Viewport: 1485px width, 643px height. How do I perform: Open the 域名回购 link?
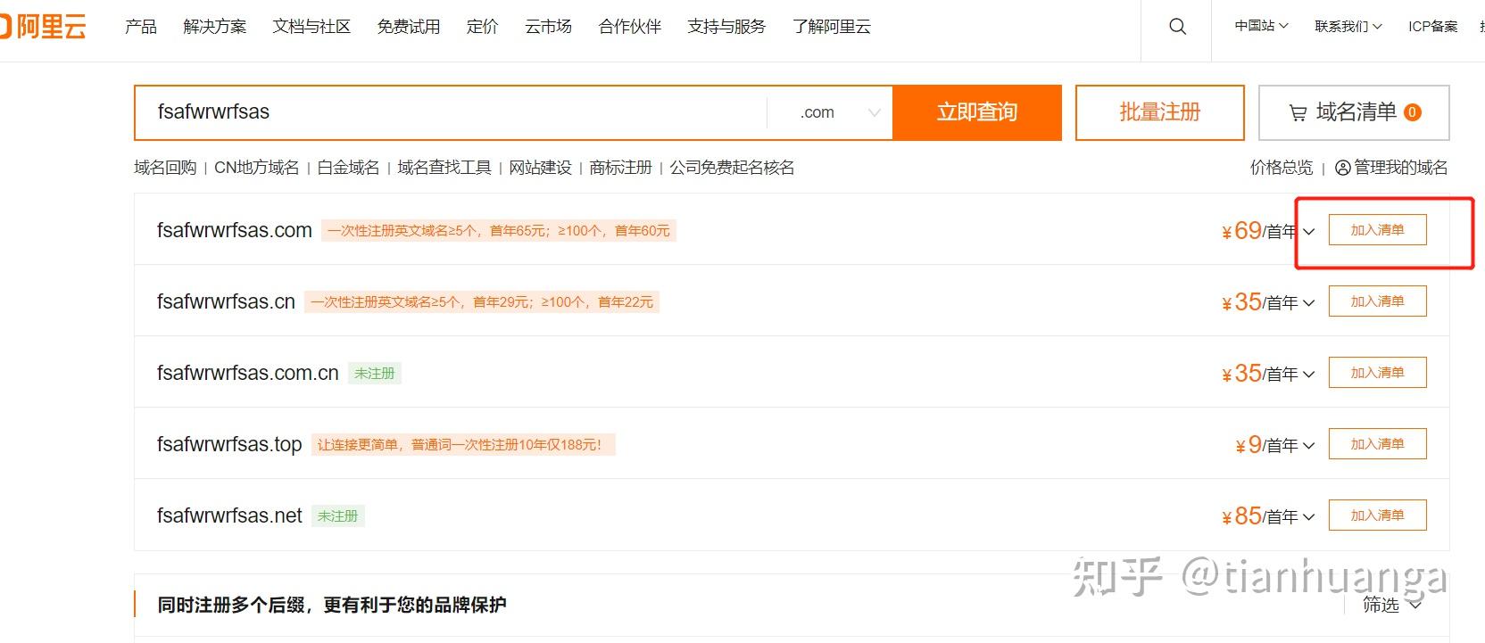click(x=165, y=168)
